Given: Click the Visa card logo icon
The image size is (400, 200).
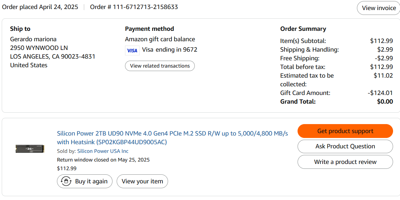Looking at the screenshot, I should click(x=132, y=50).
